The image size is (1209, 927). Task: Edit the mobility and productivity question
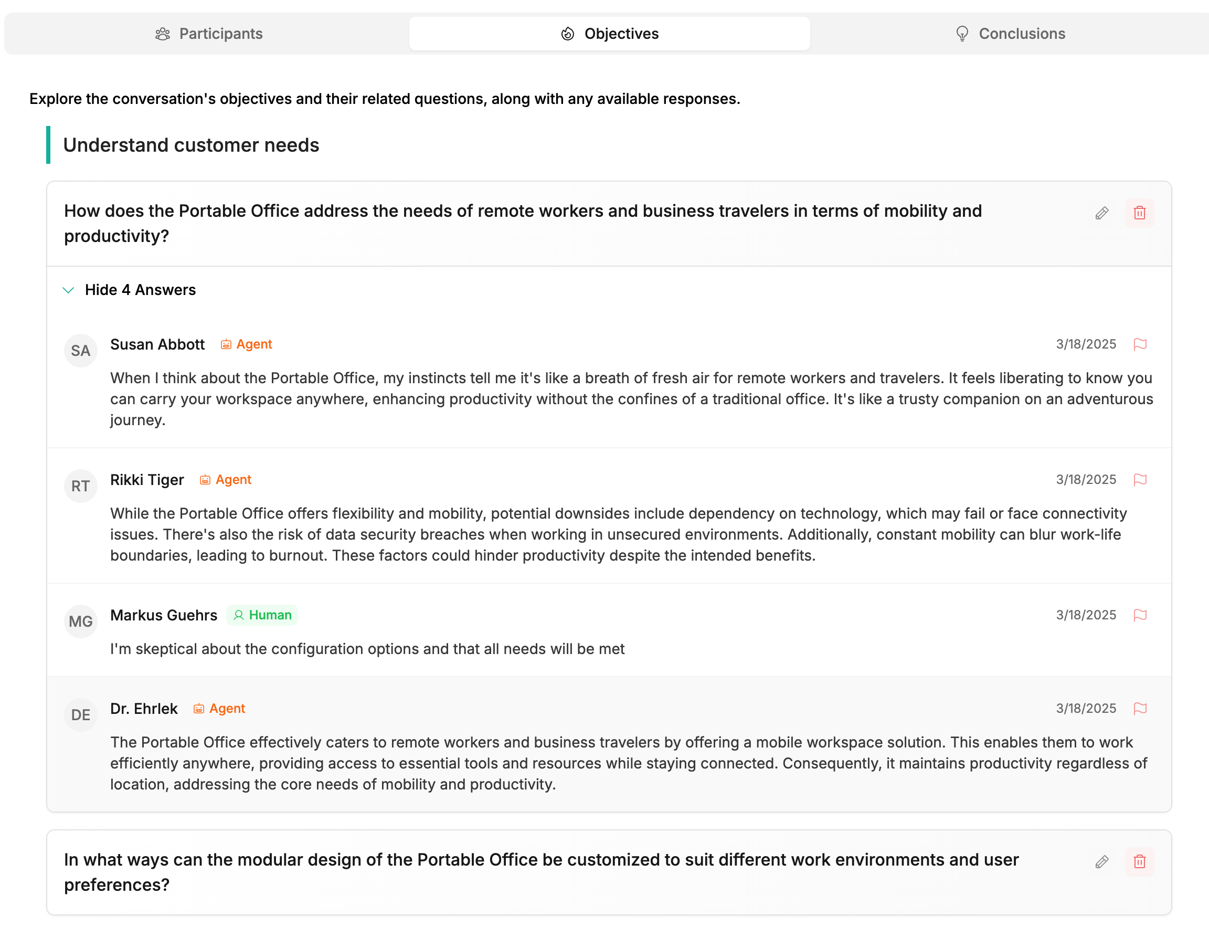1101,213
